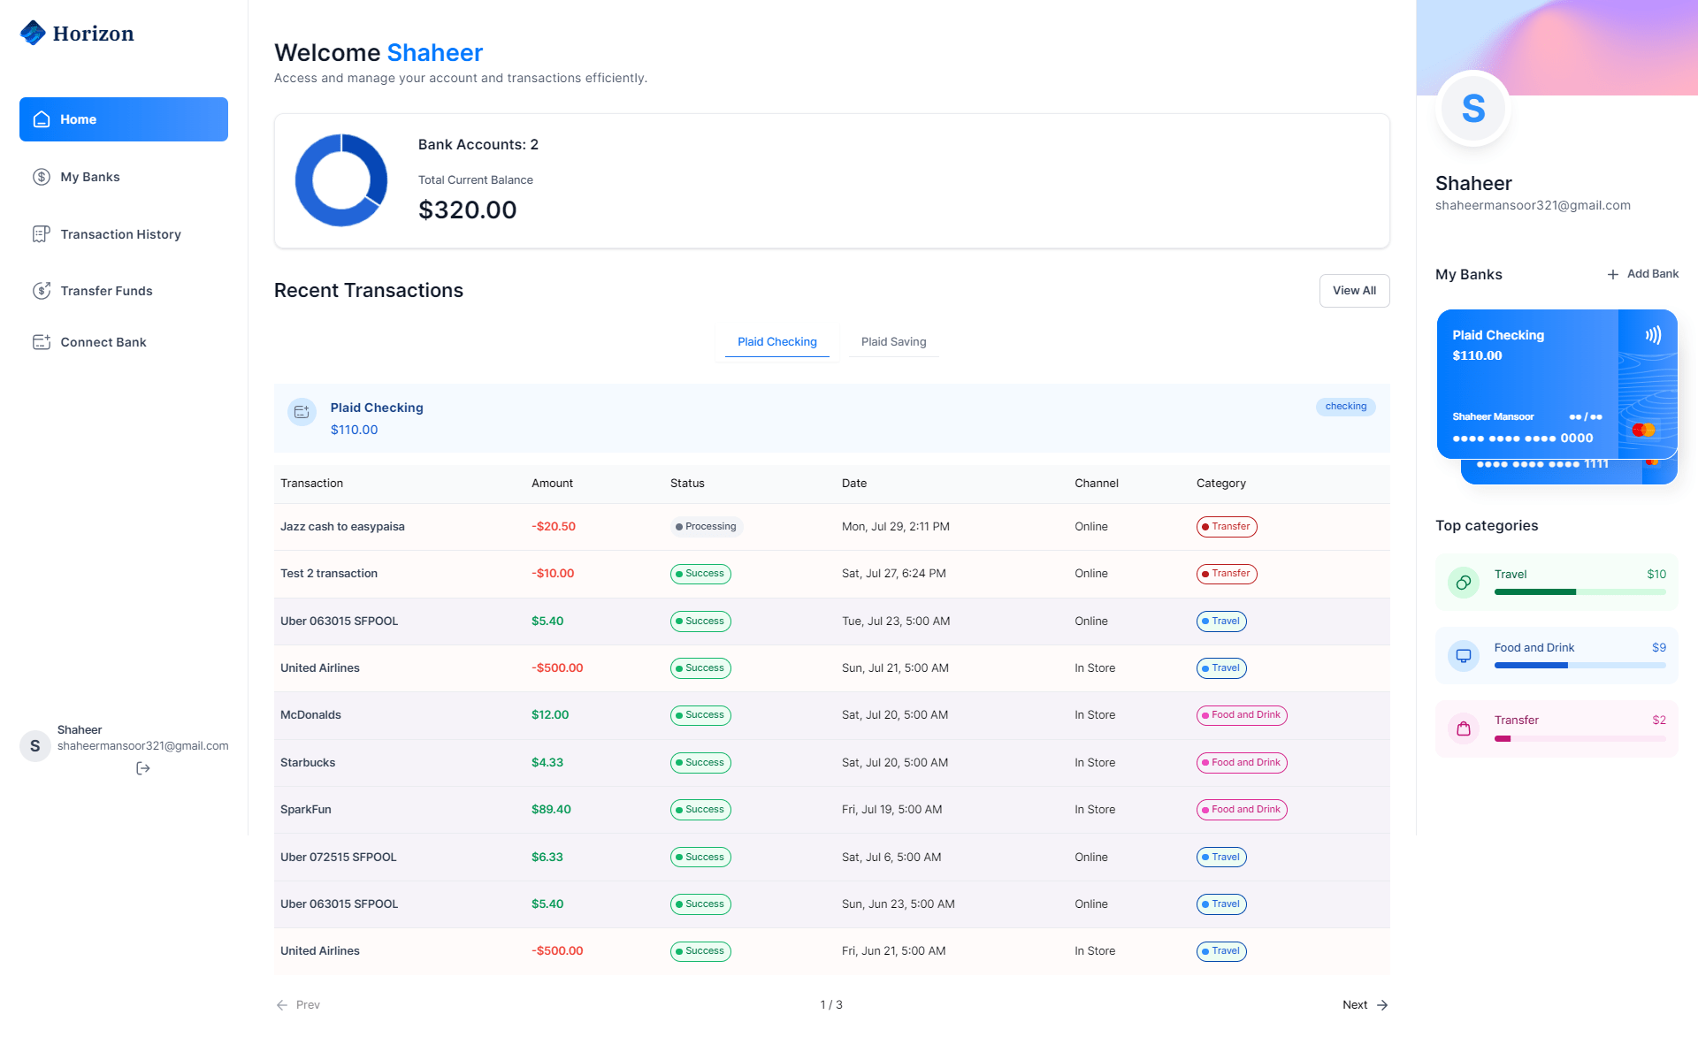
Task: Click the Travel category icon
Action: (1464, 583)
